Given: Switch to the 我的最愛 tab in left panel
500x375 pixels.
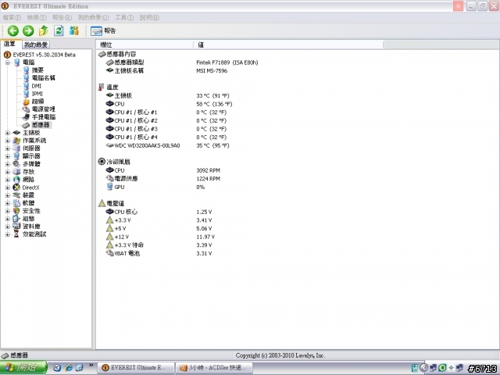Looking at the screenshot, I should (x=36, y=45).
